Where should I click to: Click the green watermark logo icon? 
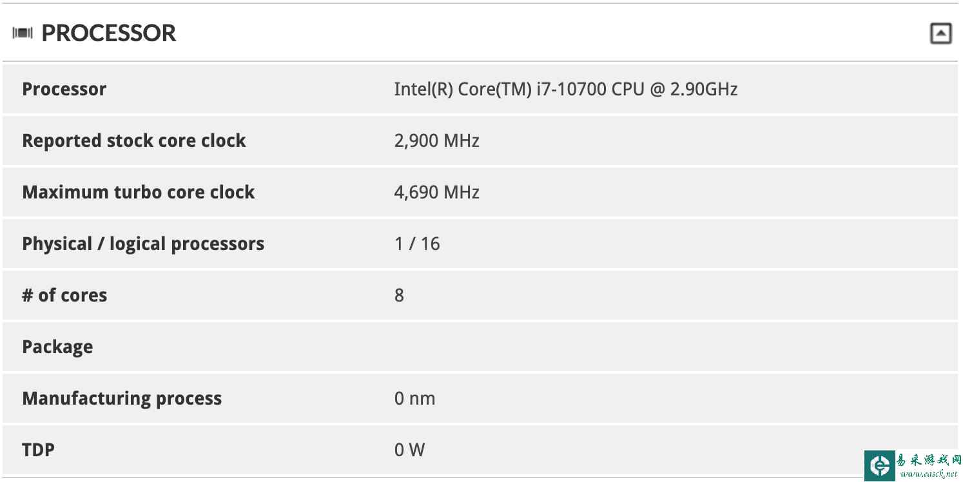tap(880, 466)
